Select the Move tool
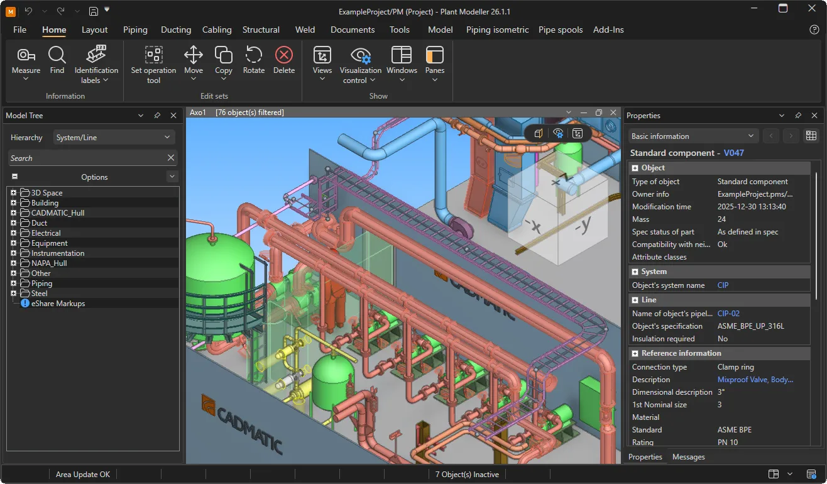The width and height of the screenshot is (827, 484). click(x=194, y=55)
